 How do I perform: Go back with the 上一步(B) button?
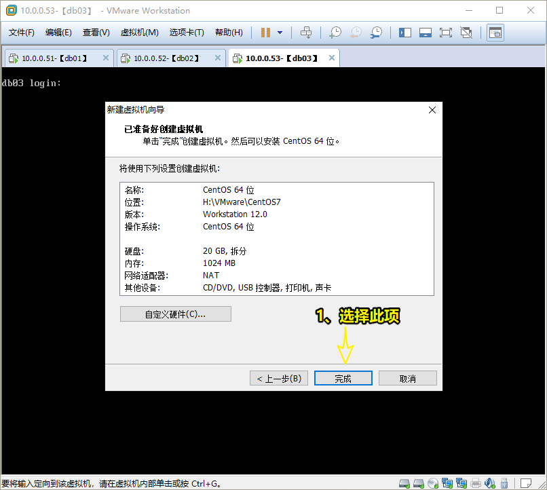point(279,379)
